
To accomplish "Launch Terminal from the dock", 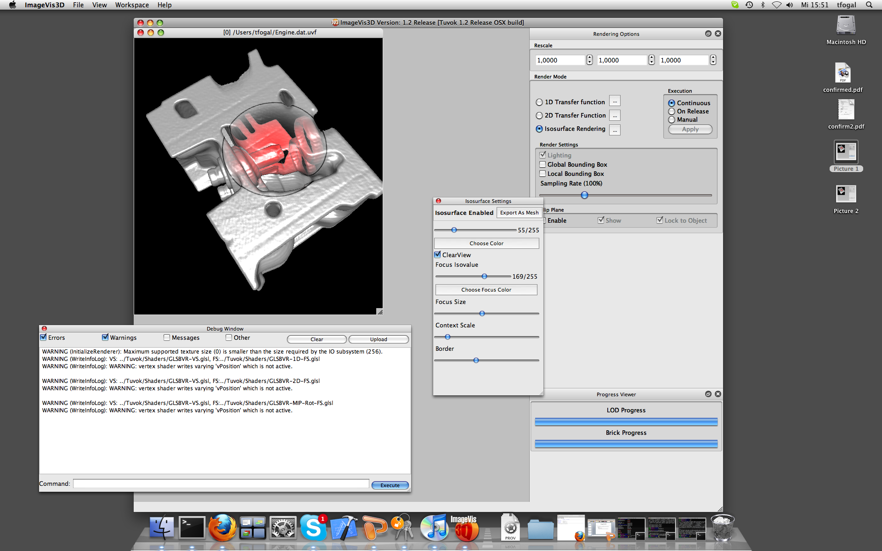I will pos(192,527).
